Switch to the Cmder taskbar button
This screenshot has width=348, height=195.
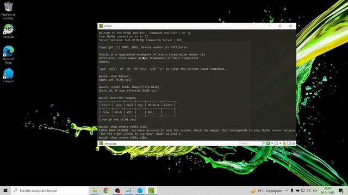pos(151,190)
